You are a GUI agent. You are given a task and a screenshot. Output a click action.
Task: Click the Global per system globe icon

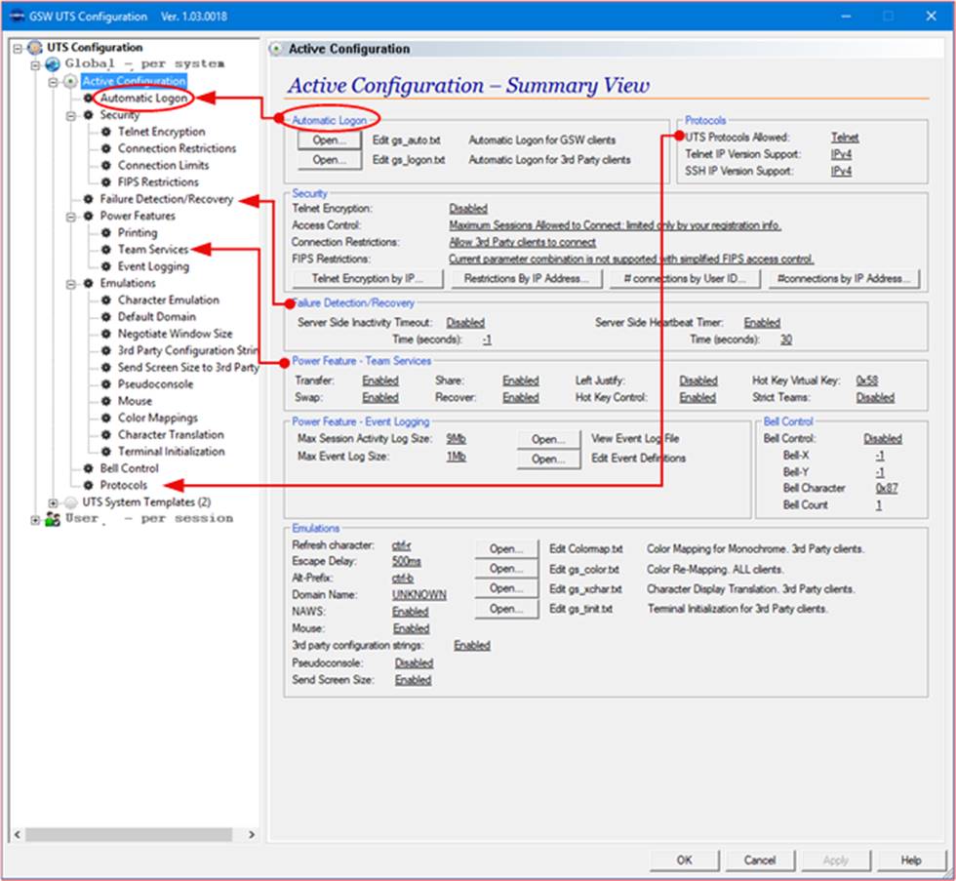pos(53,63)
